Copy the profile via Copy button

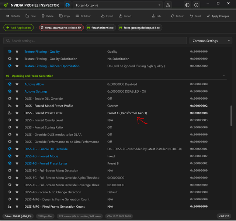(x=65, y=16)
